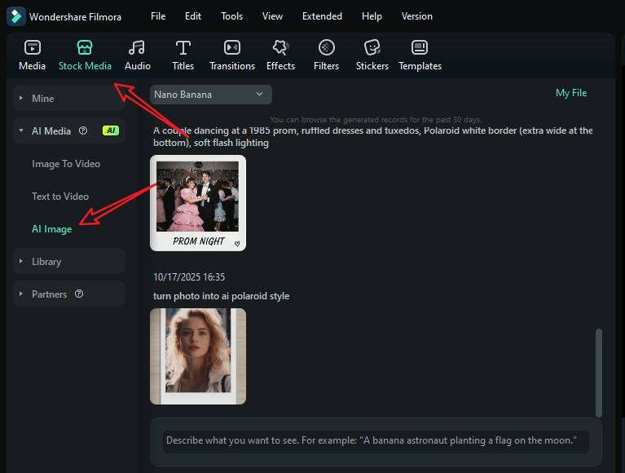Open the Help menu
Screen dimensions: 625x473
tap(372, 16)
